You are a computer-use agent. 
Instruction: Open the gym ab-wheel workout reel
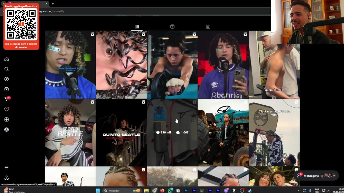(172, 65)
